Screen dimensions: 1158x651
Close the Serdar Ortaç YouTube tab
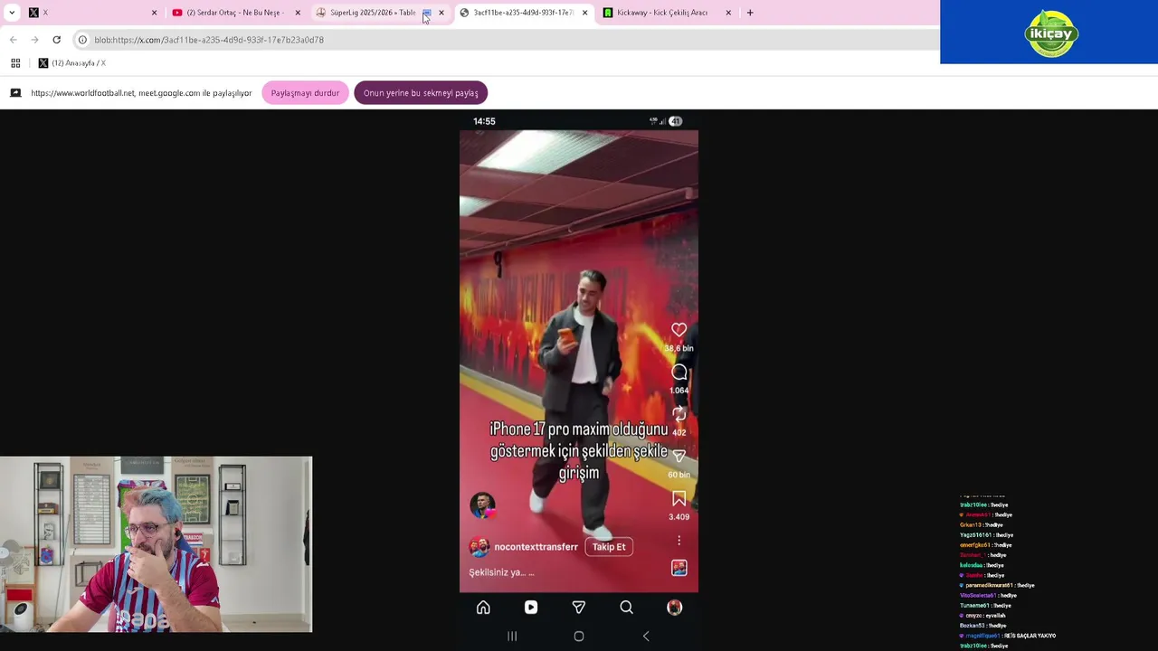(x=298, y=13)
